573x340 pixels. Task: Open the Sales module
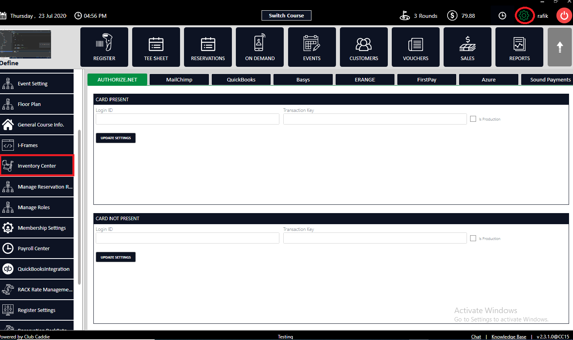tap(467, 47)
